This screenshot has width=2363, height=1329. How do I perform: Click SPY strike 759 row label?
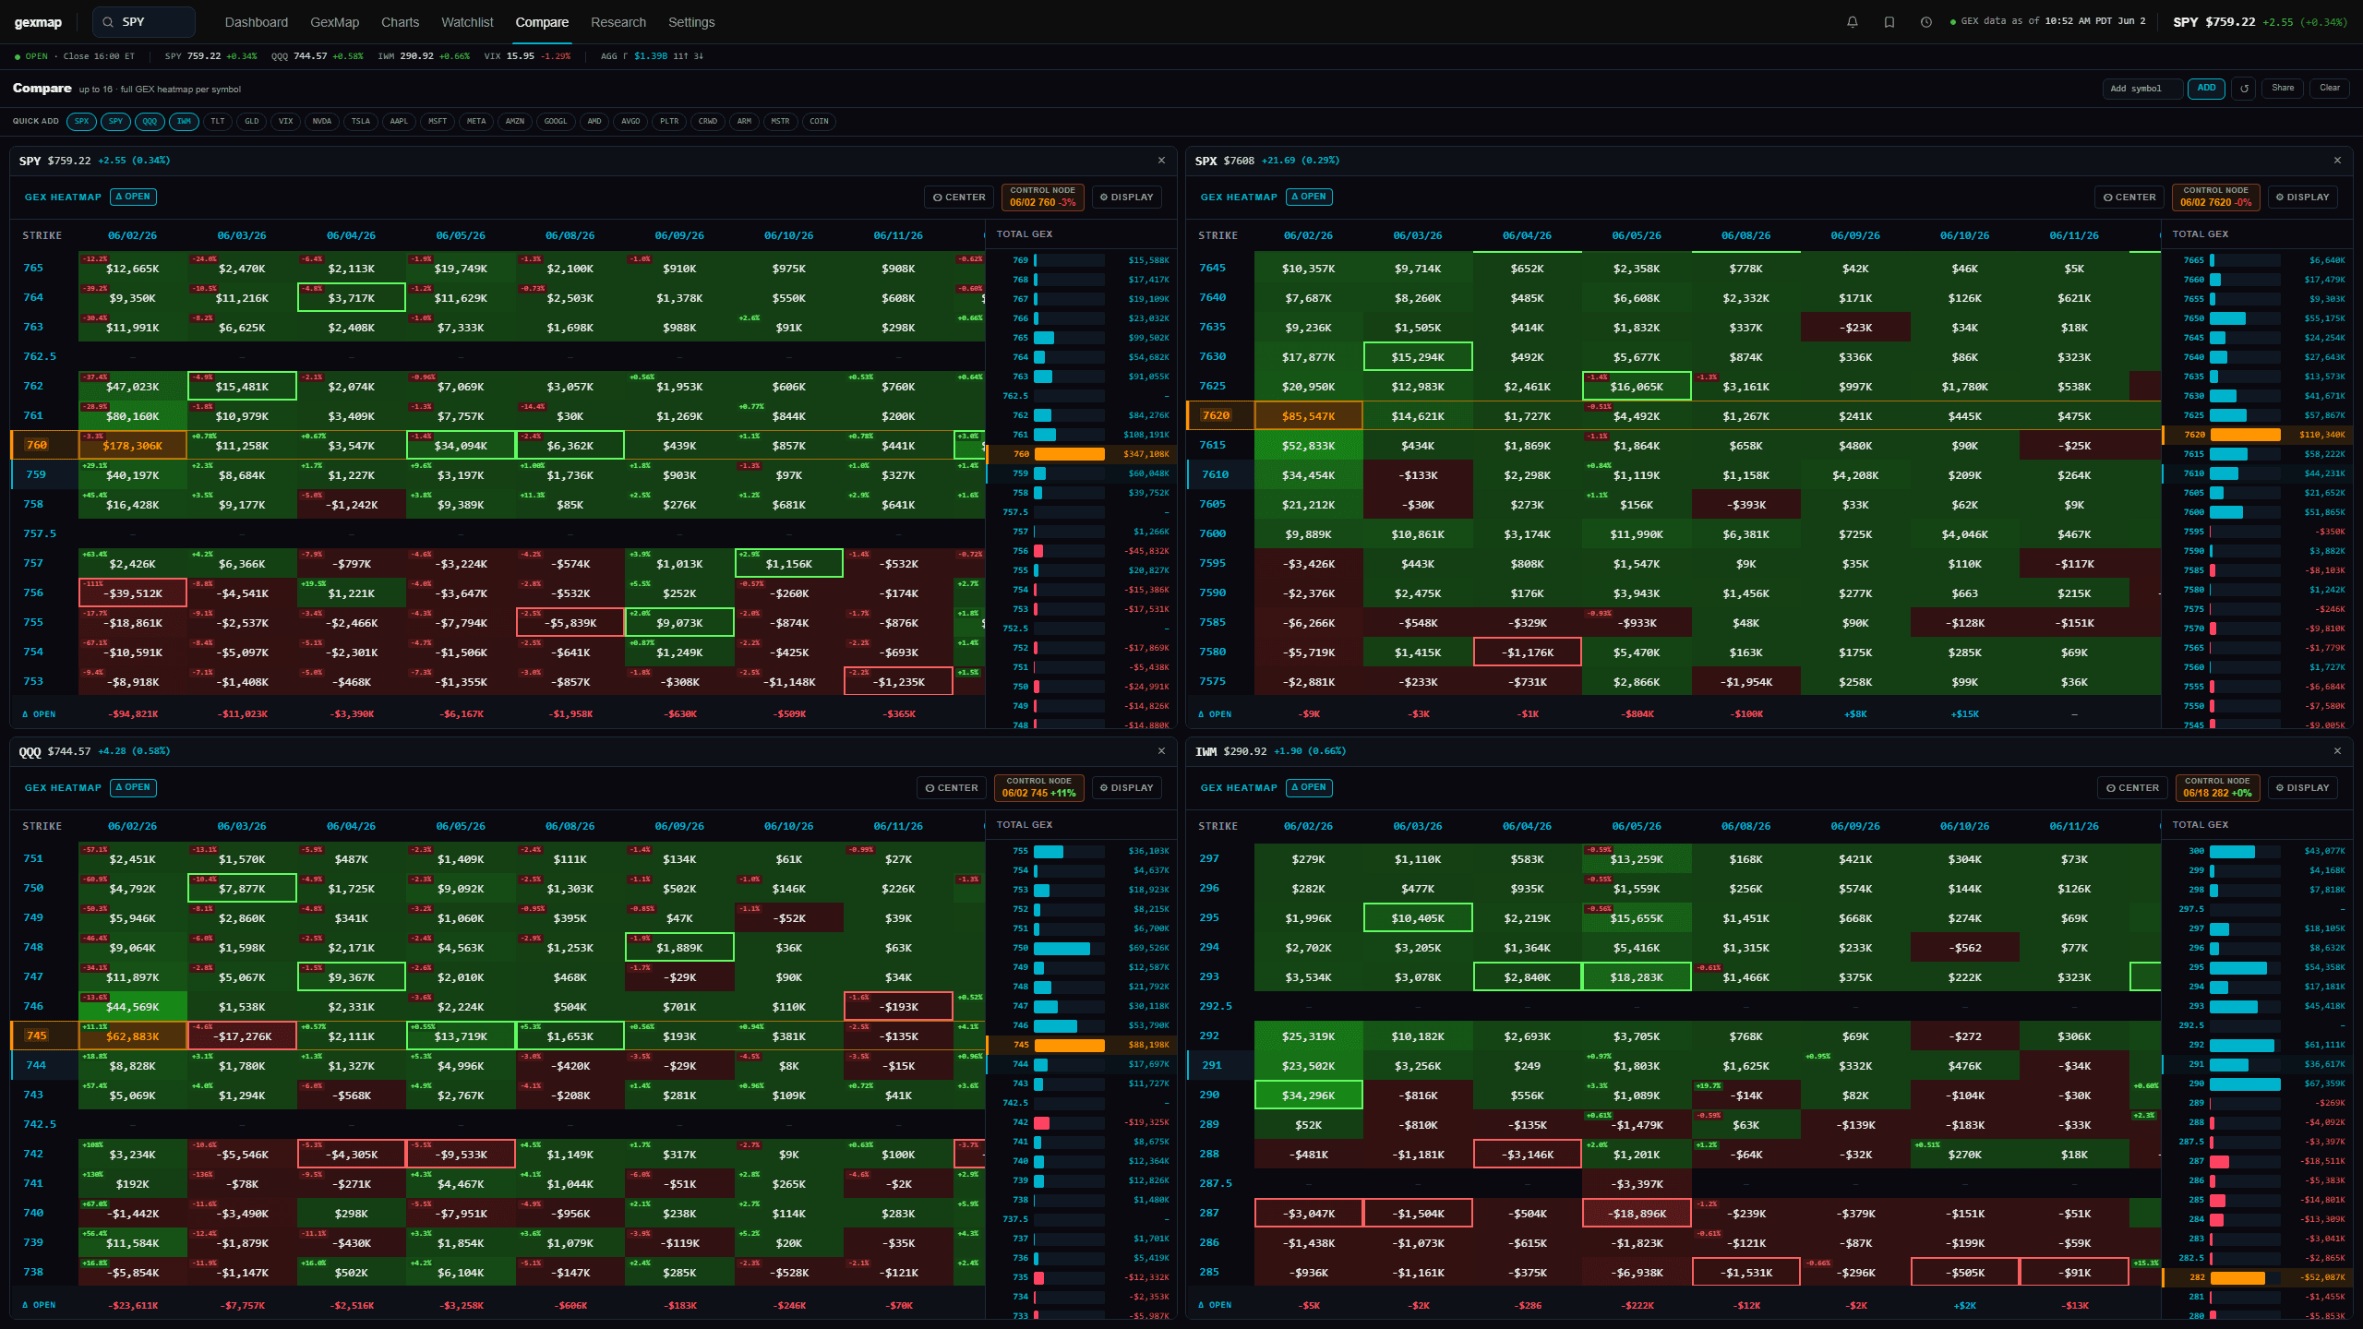[x=35, y=474]
